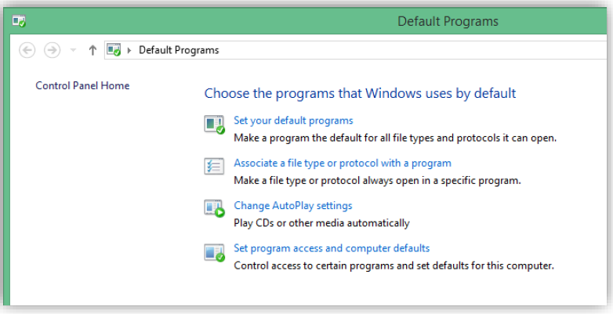Click the Set your default programs icon
Viewport: 613px width, 314px height.
pos(215,124)
